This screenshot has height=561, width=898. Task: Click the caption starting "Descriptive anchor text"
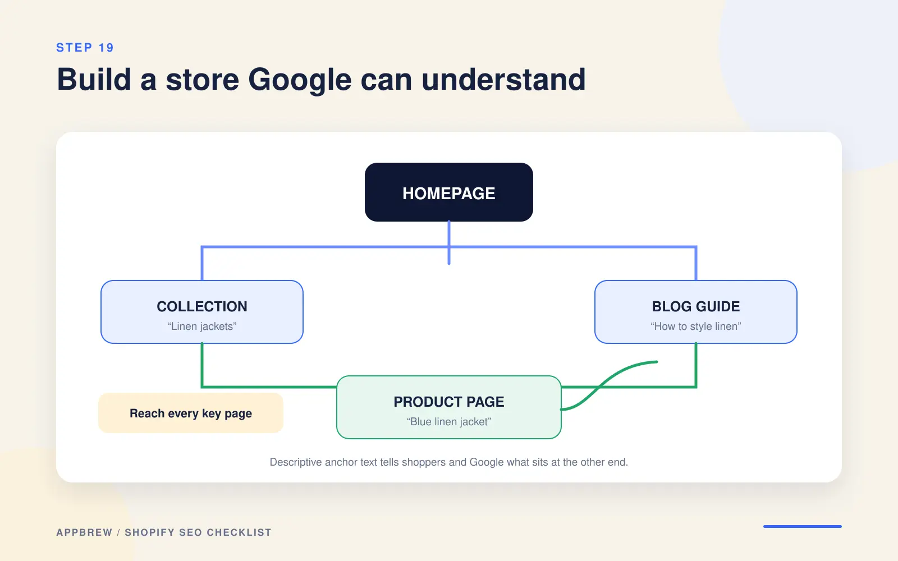pos(449,462)
